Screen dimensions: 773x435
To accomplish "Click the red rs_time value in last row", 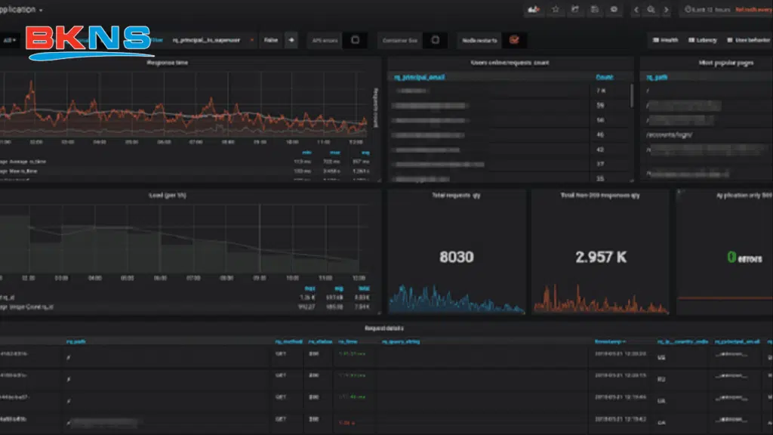I will pyautogui.click(x=346, y=423).
